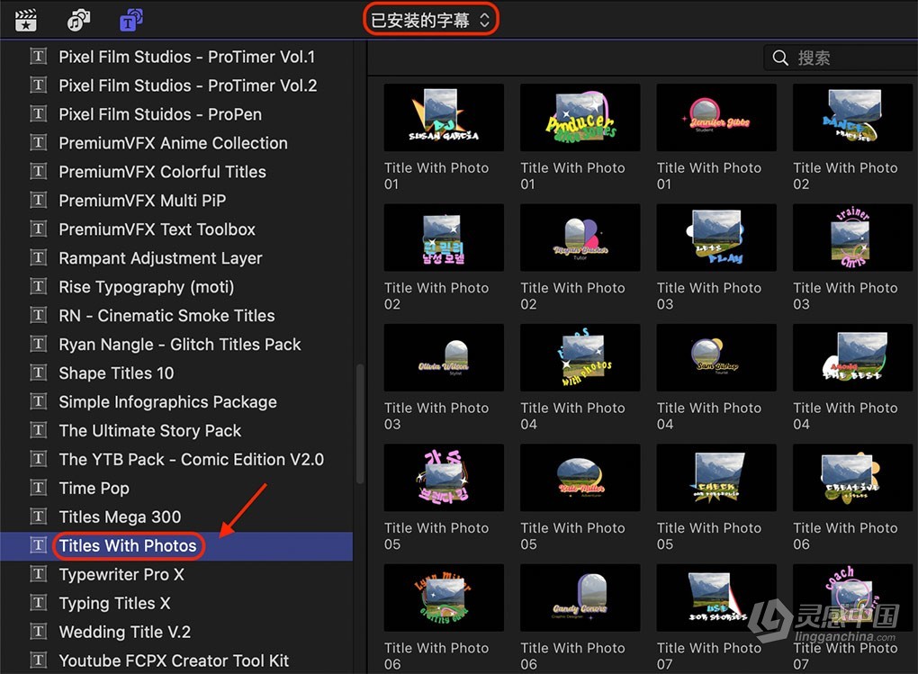Image resolution: width=918 pixels, height=674 pixels.
Task: Open The YTB Pack - Comic Edition V2.0
Action: (191, 459)
